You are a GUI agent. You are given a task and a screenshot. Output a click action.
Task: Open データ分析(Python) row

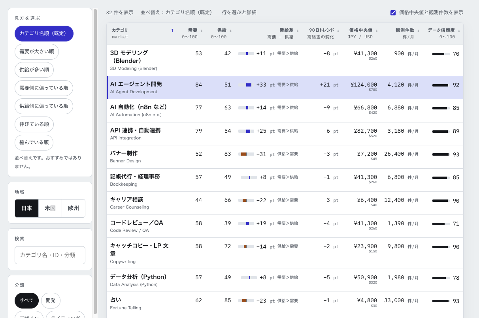click(285, 280)
